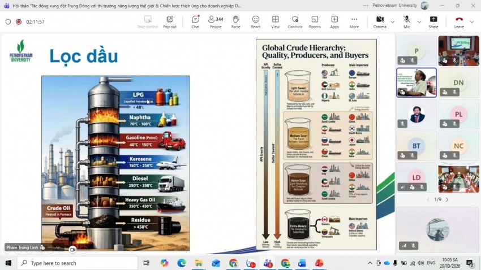Image resolution: width=481 pixels, height=270 pixels.
Task: Expand the Camera options dropdown arrow
Action: click(x=392, y=22)
